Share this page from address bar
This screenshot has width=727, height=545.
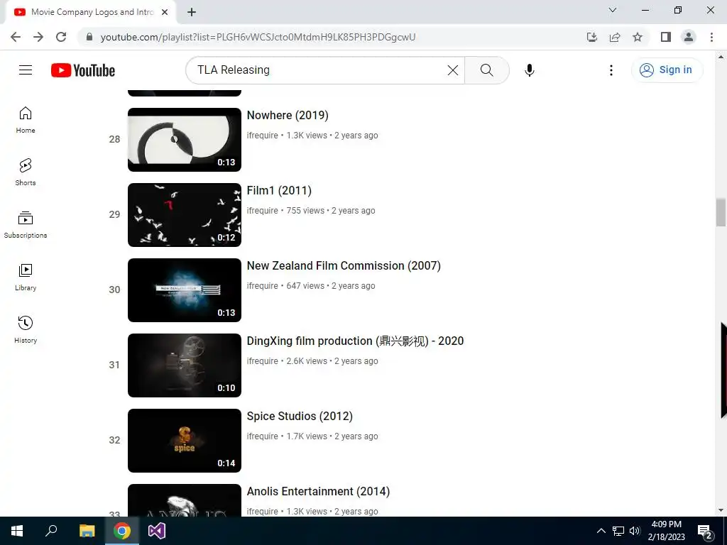[615, 37]
